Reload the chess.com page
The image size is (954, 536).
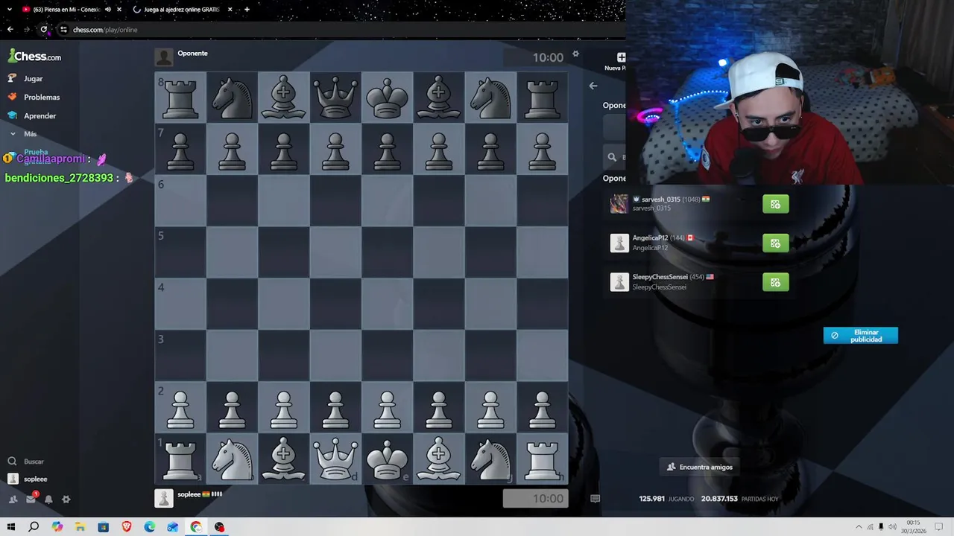(44, 30)
